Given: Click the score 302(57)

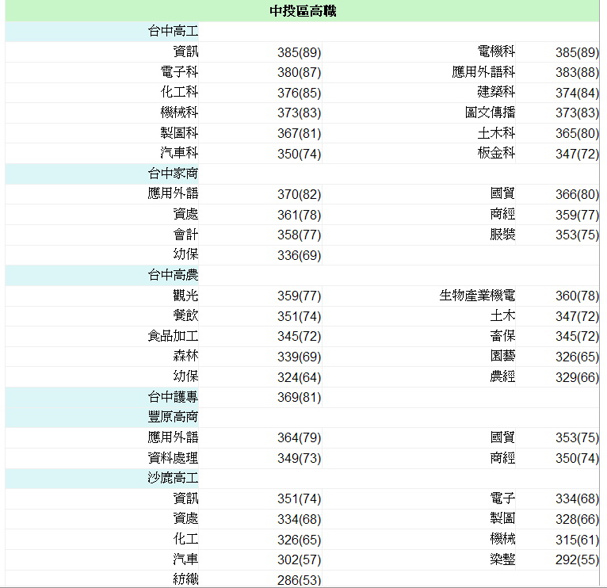Looking at the screenshot, I should (x=300, y=559).
